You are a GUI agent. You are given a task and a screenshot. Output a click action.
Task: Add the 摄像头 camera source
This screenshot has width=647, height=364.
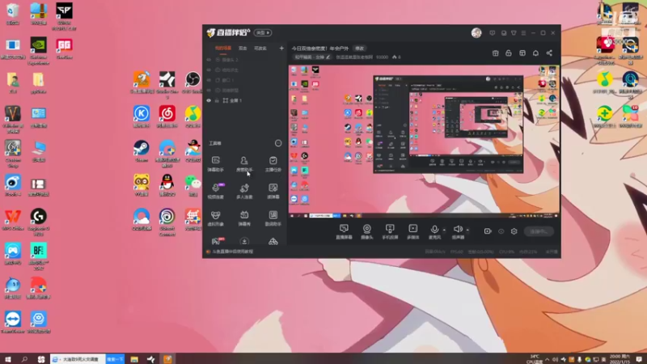(367, 232)
